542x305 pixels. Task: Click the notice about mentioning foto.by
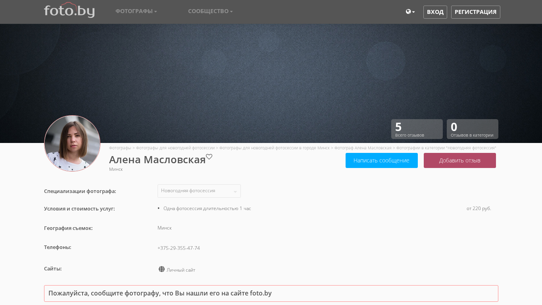click(x=271, y=293)
